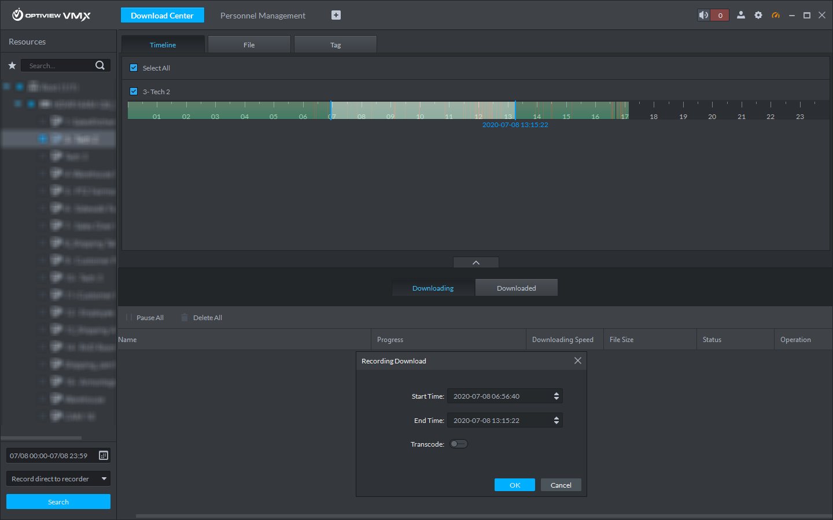Click the favorites star in Resources panel

point(12,65)
